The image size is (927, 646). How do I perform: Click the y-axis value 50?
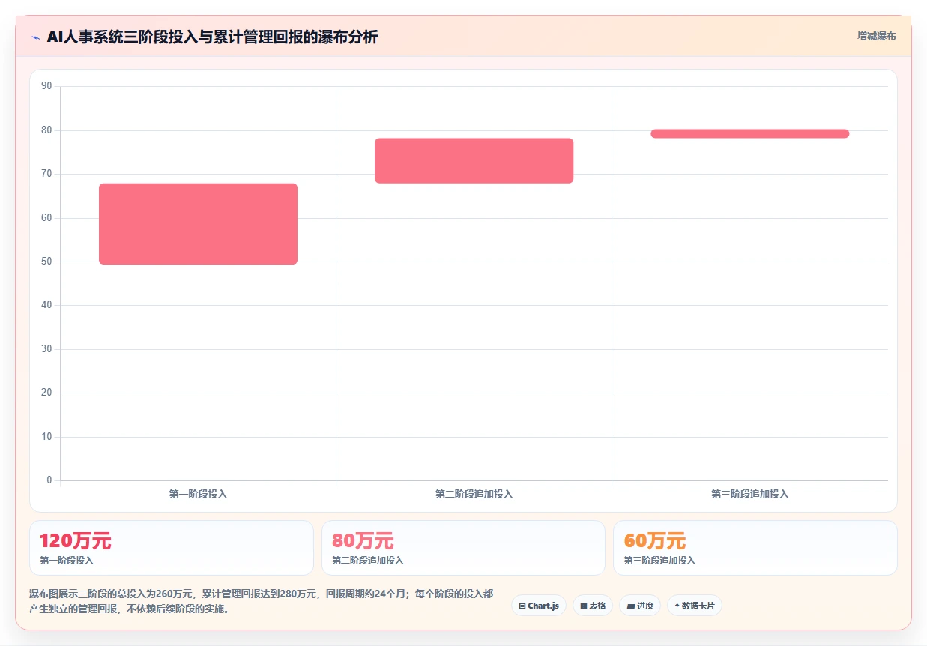[46, 262]
